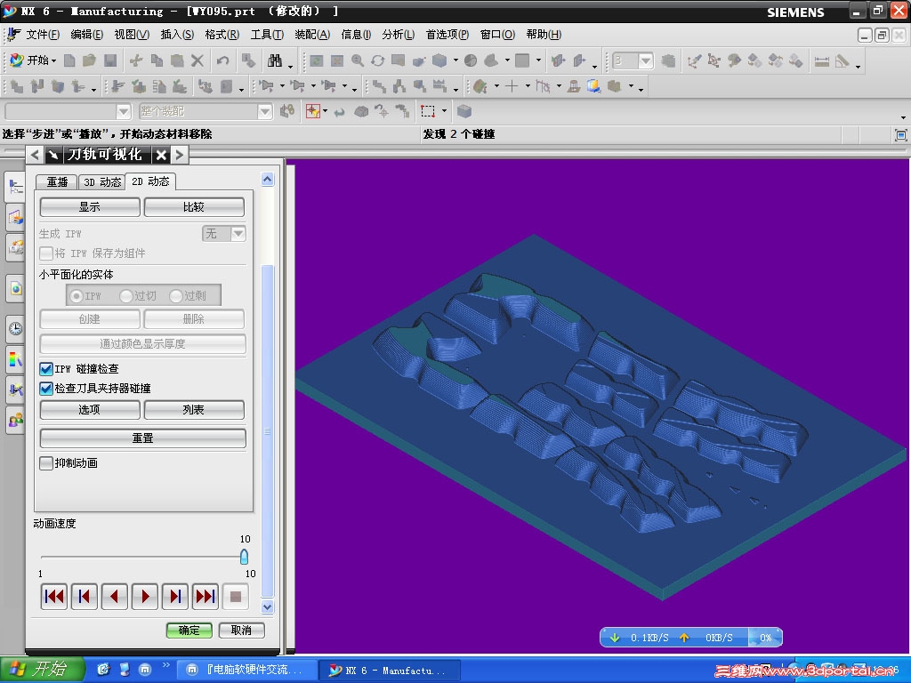Rewind tool path to start
Viewport: 911px width, 683px height.
[54, 597]
